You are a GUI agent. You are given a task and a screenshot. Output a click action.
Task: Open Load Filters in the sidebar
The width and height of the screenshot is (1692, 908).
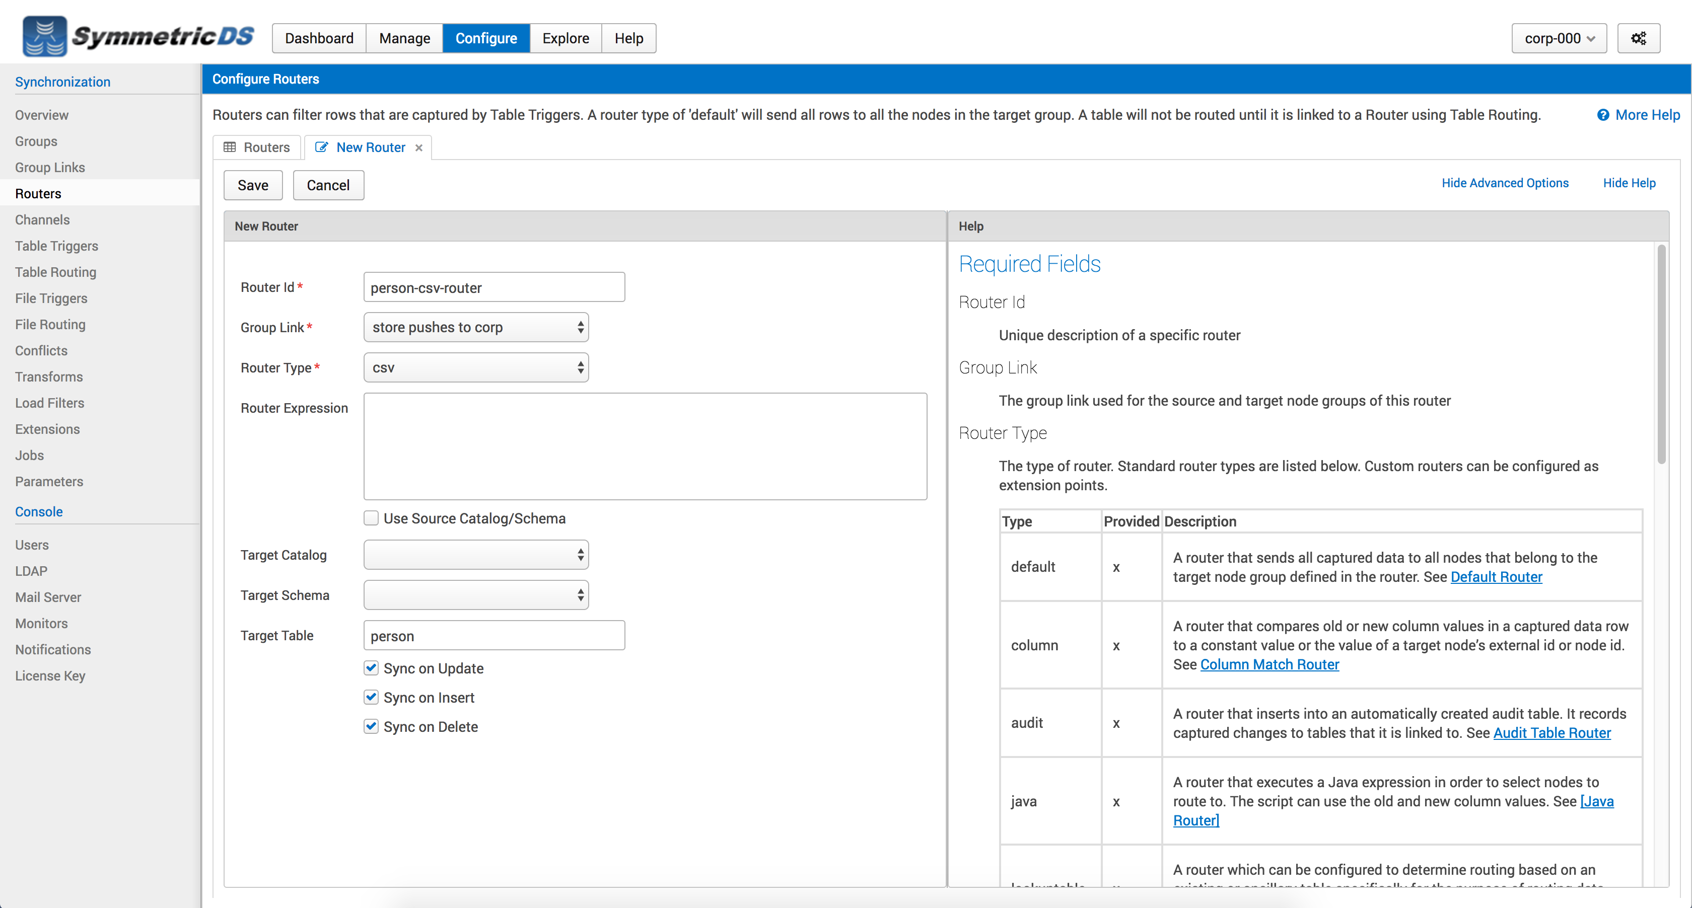(x=49, y=403)
